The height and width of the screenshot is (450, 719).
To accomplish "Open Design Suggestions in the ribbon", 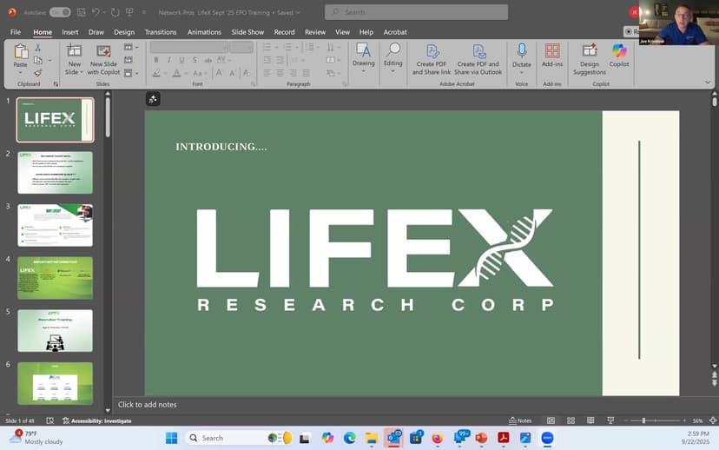I will pos(590,55).
